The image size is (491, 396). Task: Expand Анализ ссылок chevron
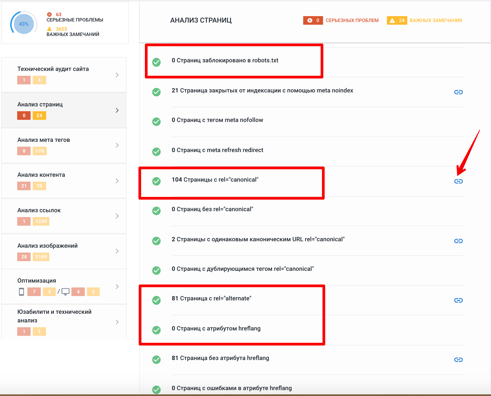tap(117, 216)
